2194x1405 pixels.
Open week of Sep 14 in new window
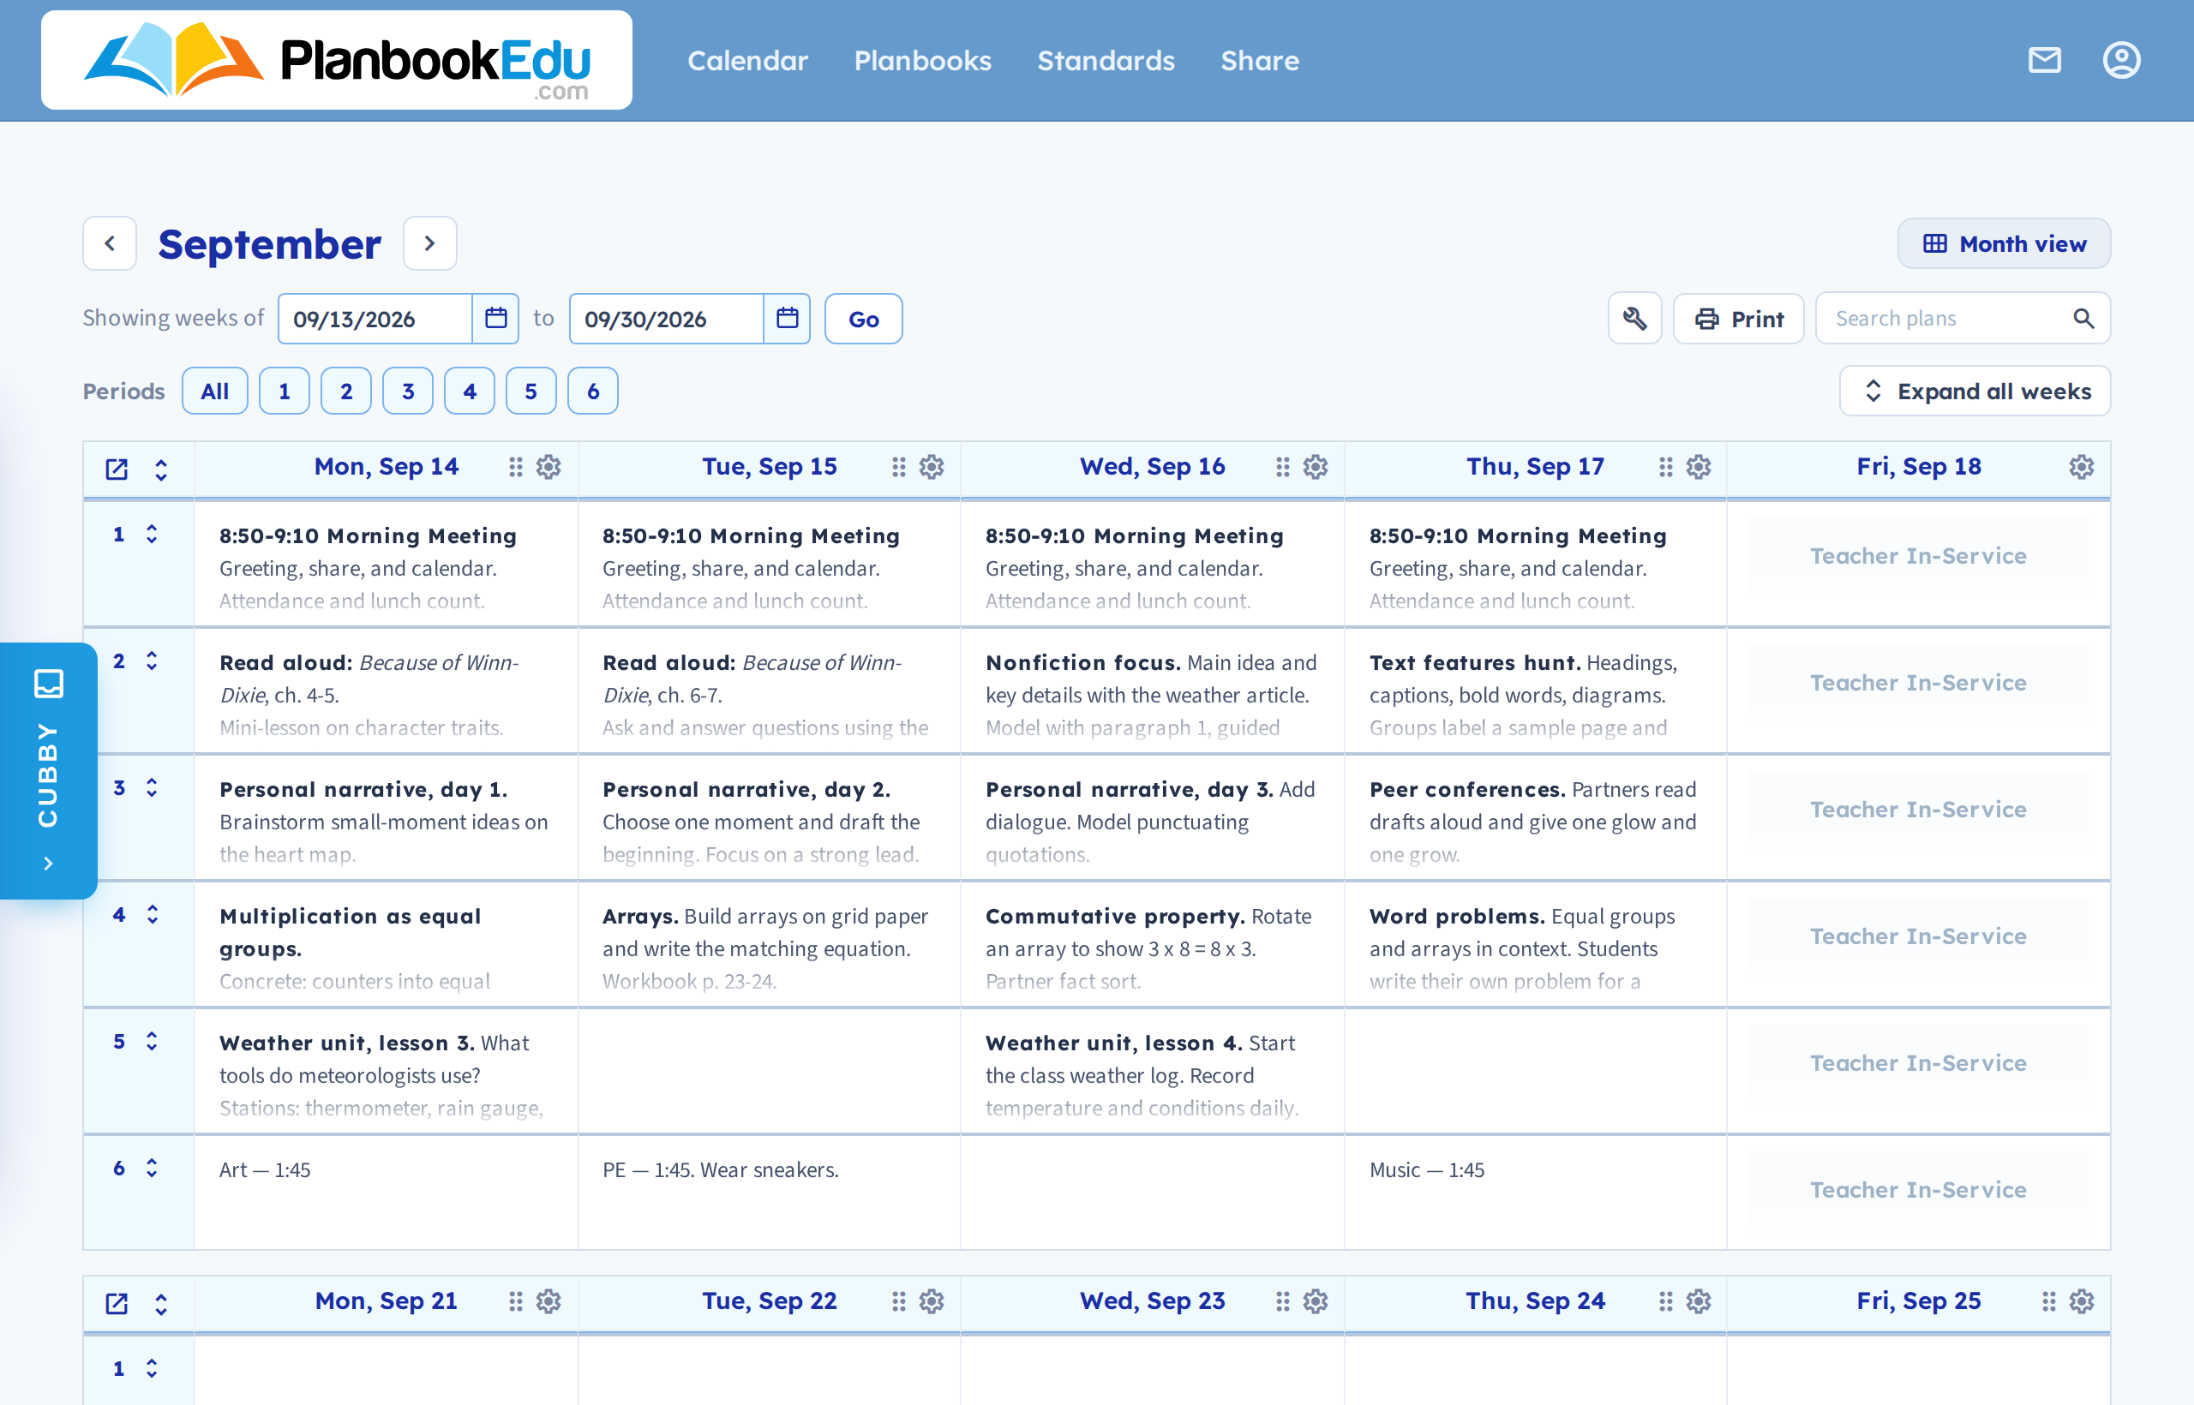[117, 469]
